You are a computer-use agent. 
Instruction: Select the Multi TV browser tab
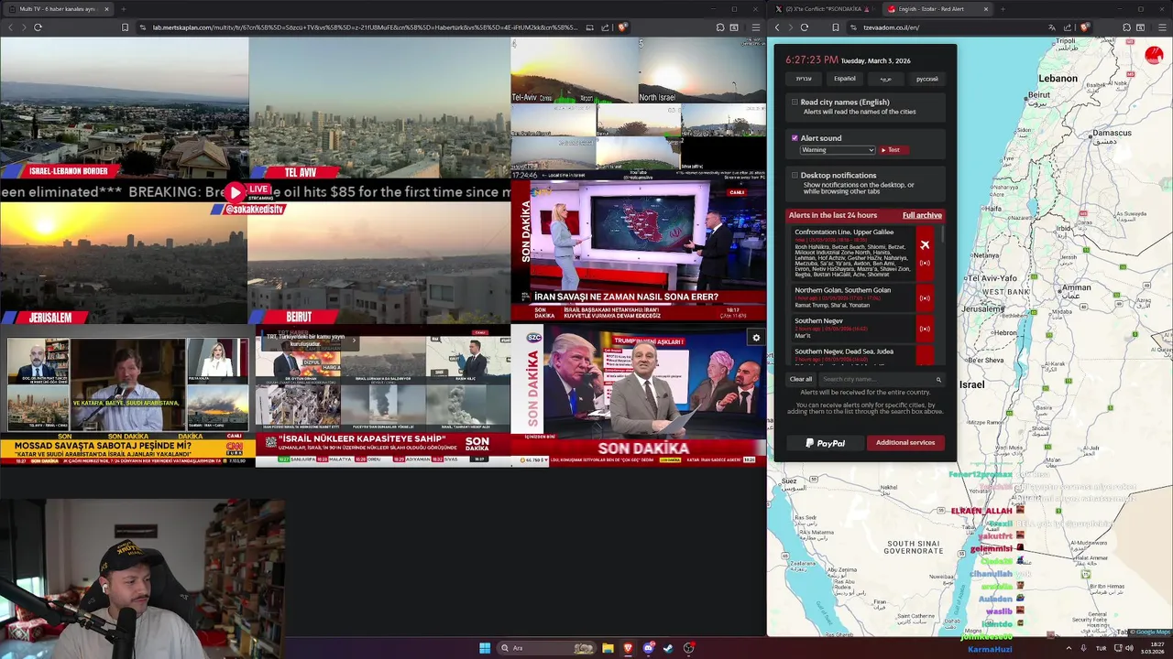pos(57,9)
